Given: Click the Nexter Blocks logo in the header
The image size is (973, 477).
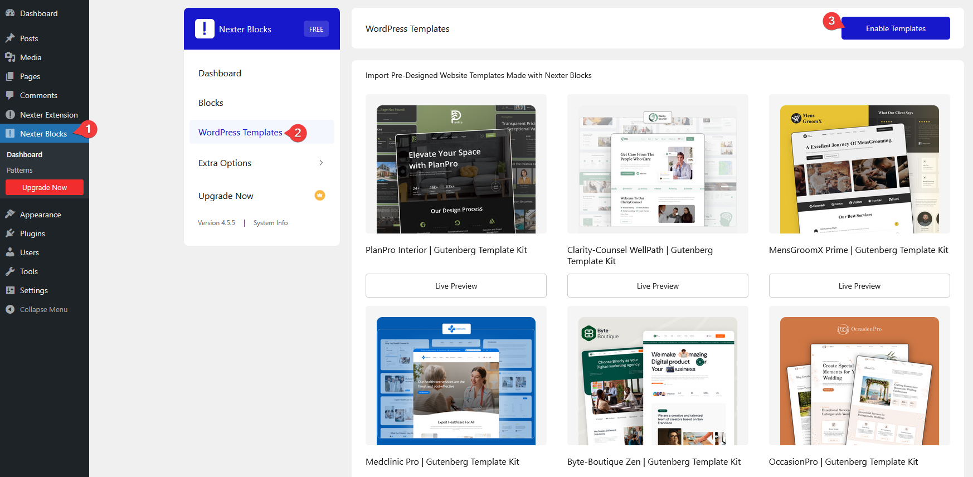Looking at the screenshot, I should click(x=205, y=28).
